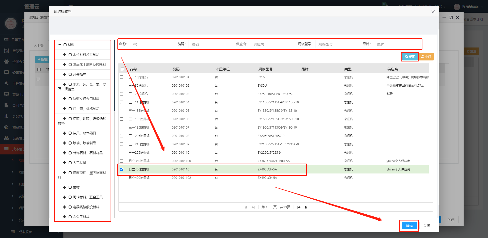The width and height of the screenshot is (488, 238).
Task: Expand the 轨道交通专用材料 node
Action: [65, 99]
